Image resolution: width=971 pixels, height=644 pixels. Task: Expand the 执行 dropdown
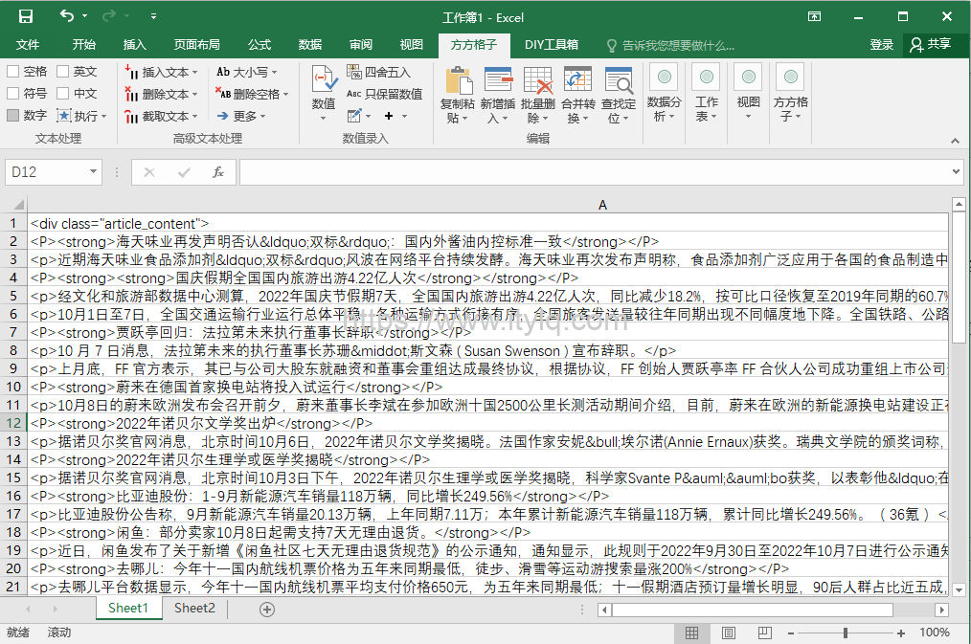click(x=81, y=115)
